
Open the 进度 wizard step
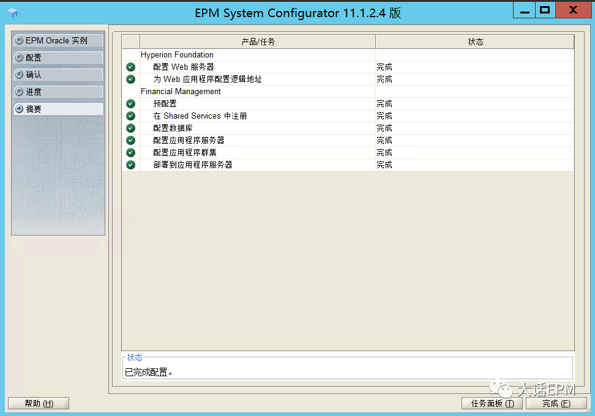pyautogui.click(x=58, y=92)
